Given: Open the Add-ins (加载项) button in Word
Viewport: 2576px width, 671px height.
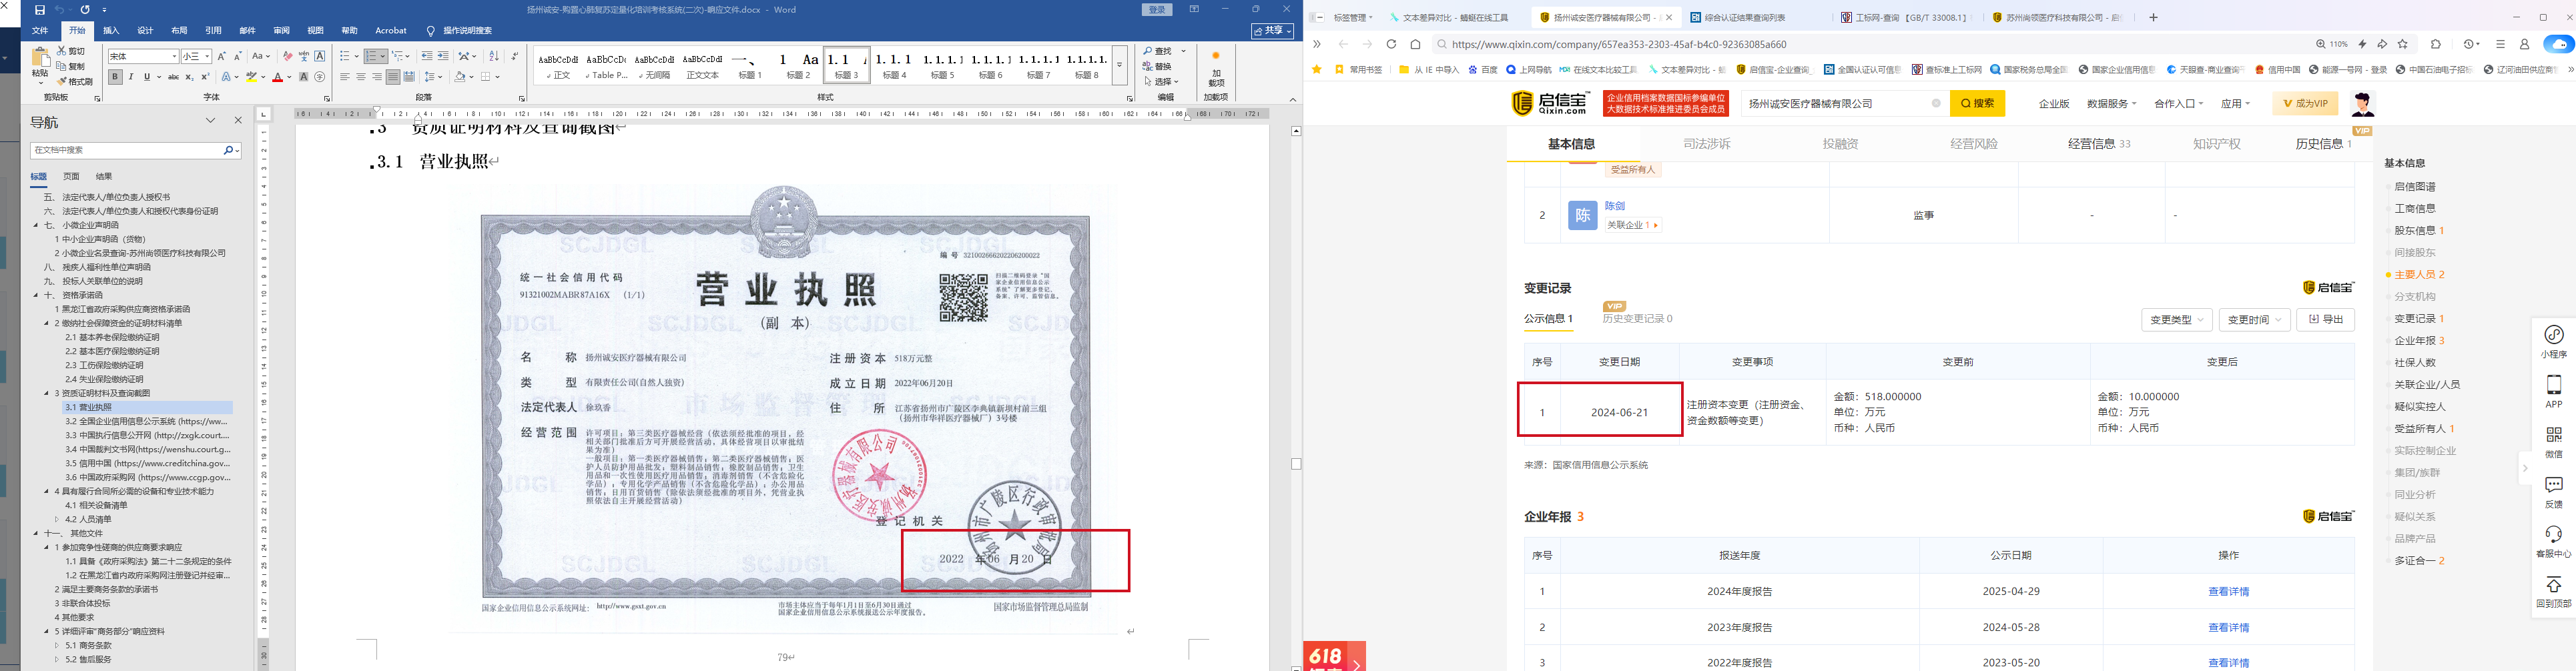Looking at the screenshot, I should click(1216, 70).
